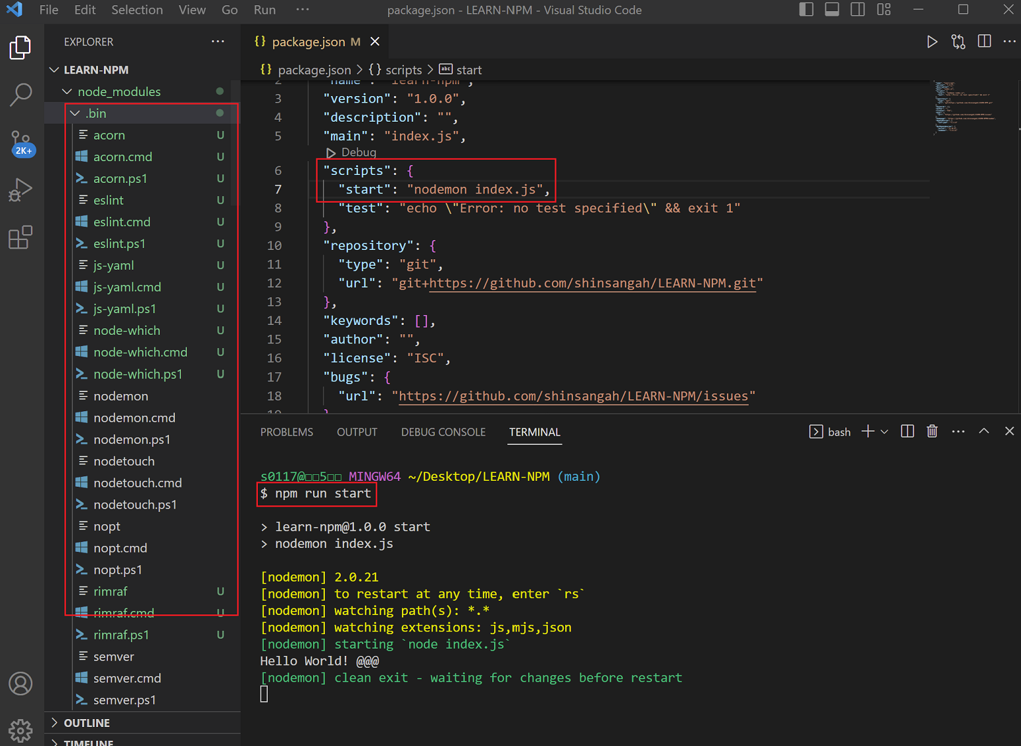Select the TERMINAL tab
1021x746 pixels.
535,432
